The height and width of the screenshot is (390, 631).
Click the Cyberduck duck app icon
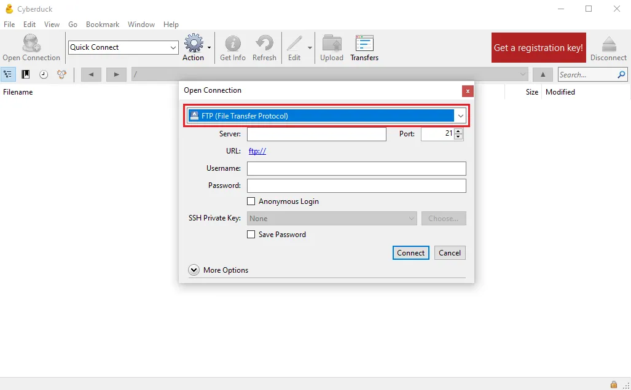(x=9, y=9)
